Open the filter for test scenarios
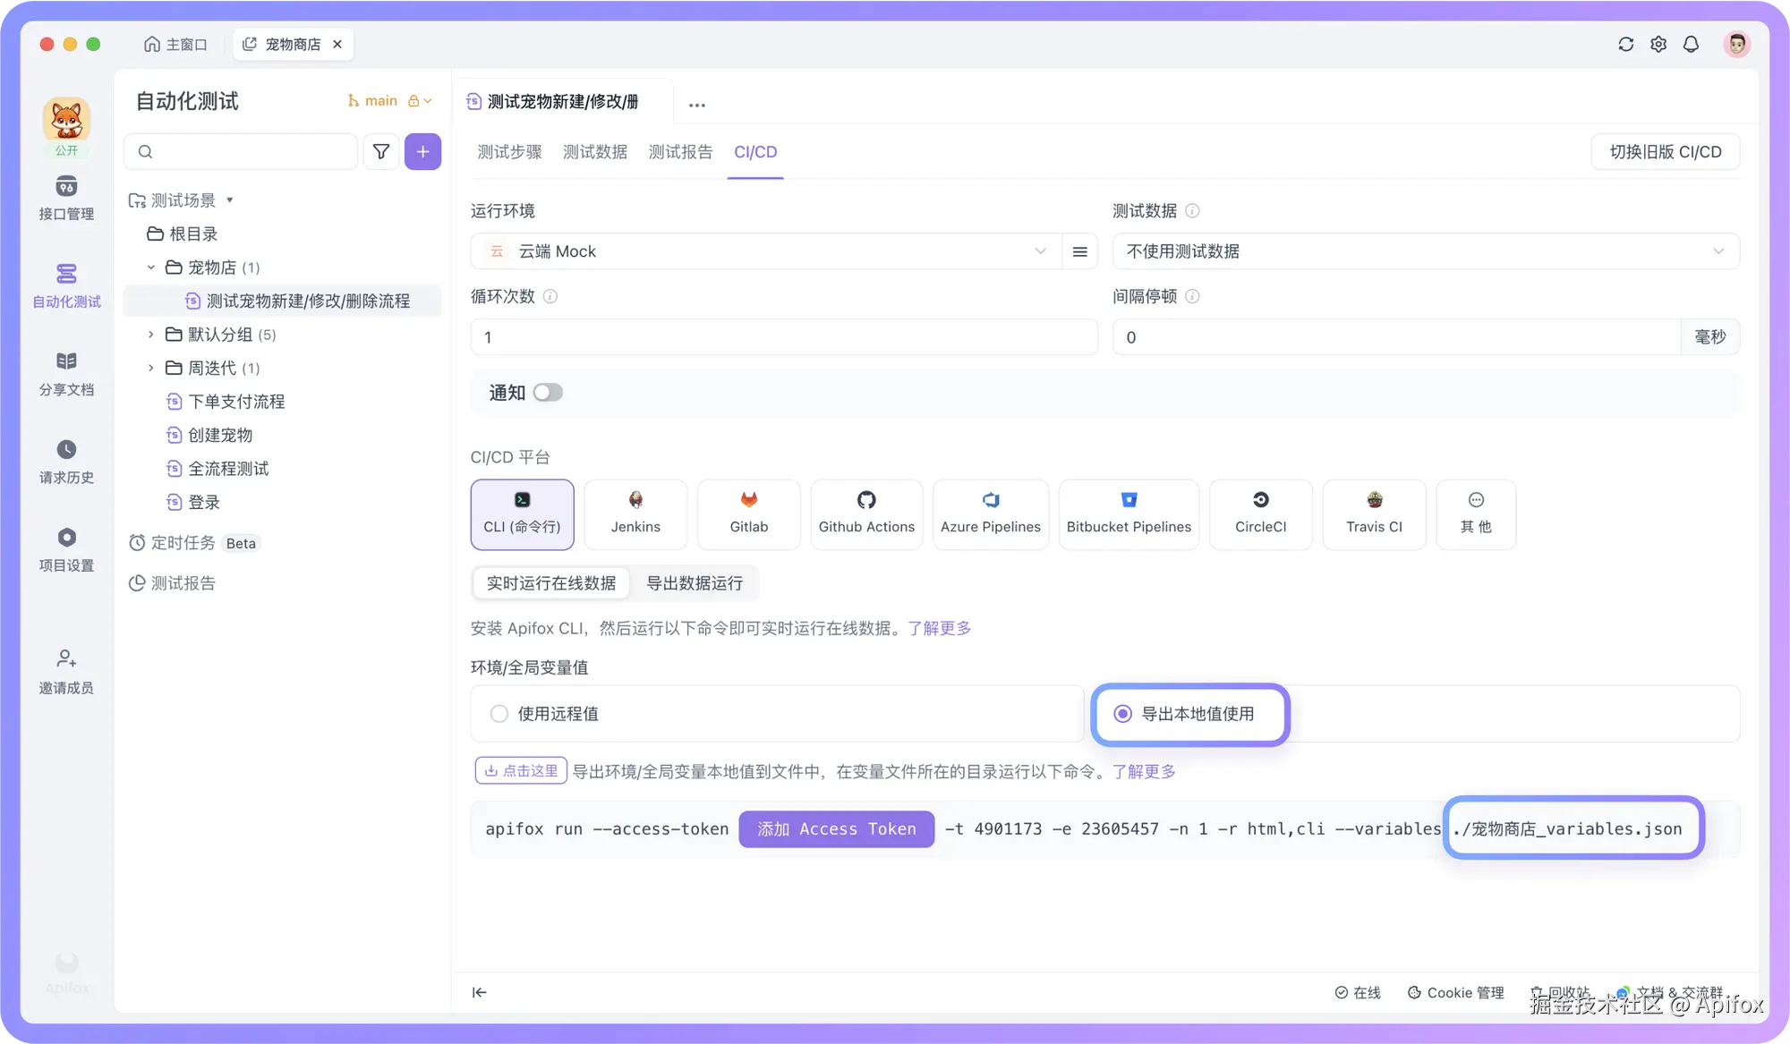 click(x=380, y=151)
